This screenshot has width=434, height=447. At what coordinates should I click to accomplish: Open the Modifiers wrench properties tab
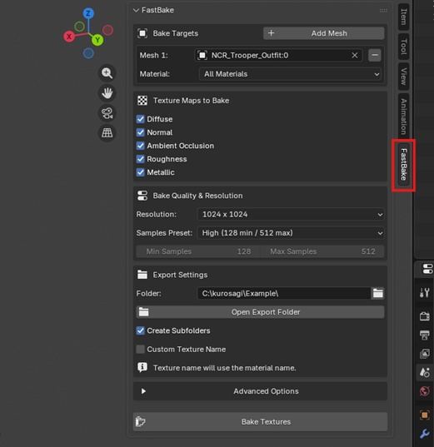coord(424,434)
